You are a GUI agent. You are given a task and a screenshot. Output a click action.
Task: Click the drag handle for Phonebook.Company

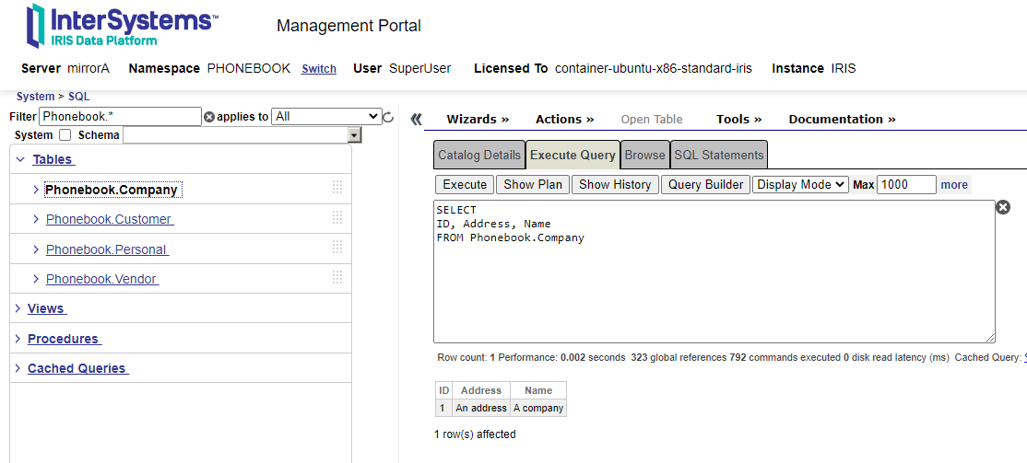coord(337,187)
